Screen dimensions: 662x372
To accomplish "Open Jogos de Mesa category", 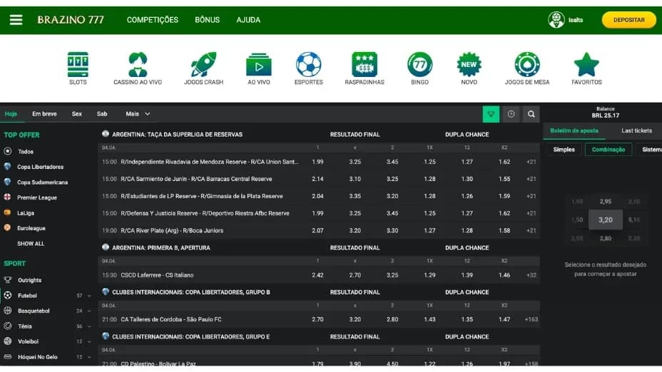I will (527, 68).
